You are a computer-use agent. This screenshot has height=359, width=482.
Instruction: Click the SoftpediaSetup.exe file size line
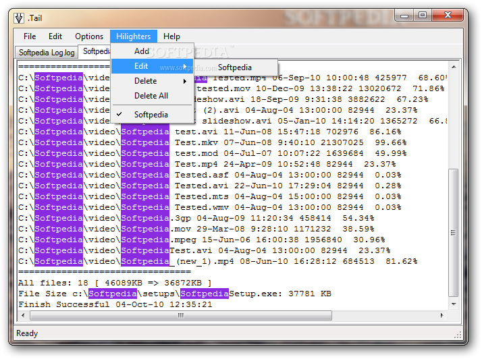(175, 294)
